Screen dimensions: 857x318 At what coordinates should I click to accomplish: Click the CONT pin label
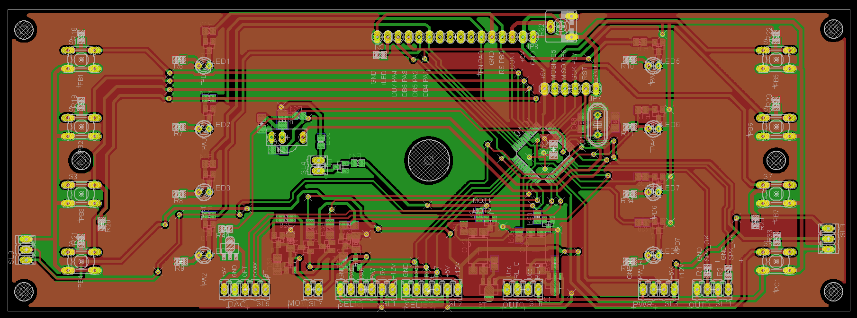point(512,61)
